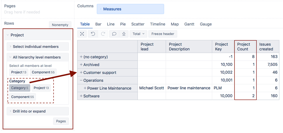The width and height of the screenshot is (283, 133).
Task: Expand the Archived row plus icon
Action: [x=81, y=65]
